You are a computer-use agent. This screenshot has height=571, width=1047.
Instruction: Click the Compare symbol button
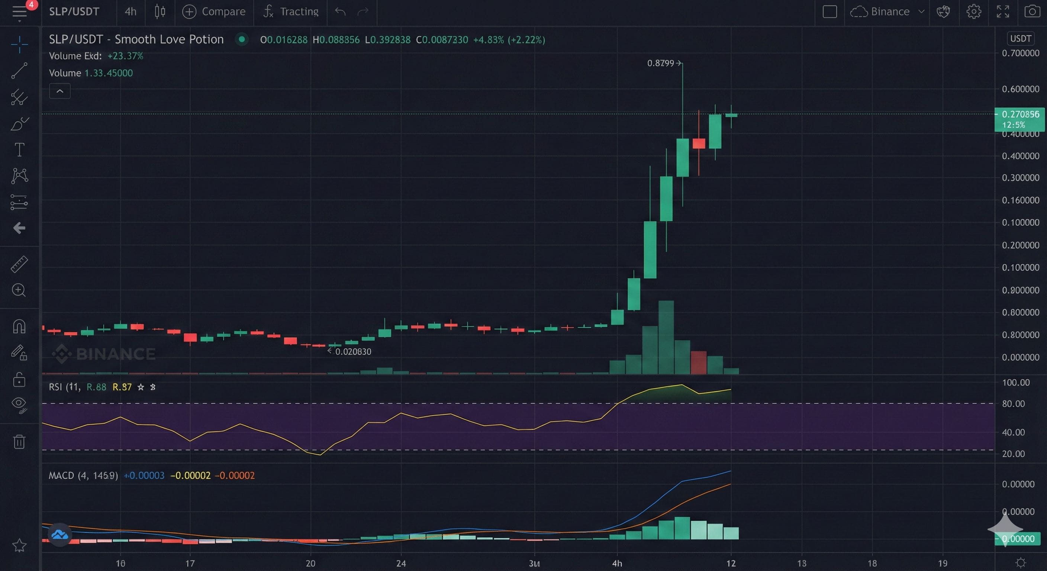click(x=214, y=12)
